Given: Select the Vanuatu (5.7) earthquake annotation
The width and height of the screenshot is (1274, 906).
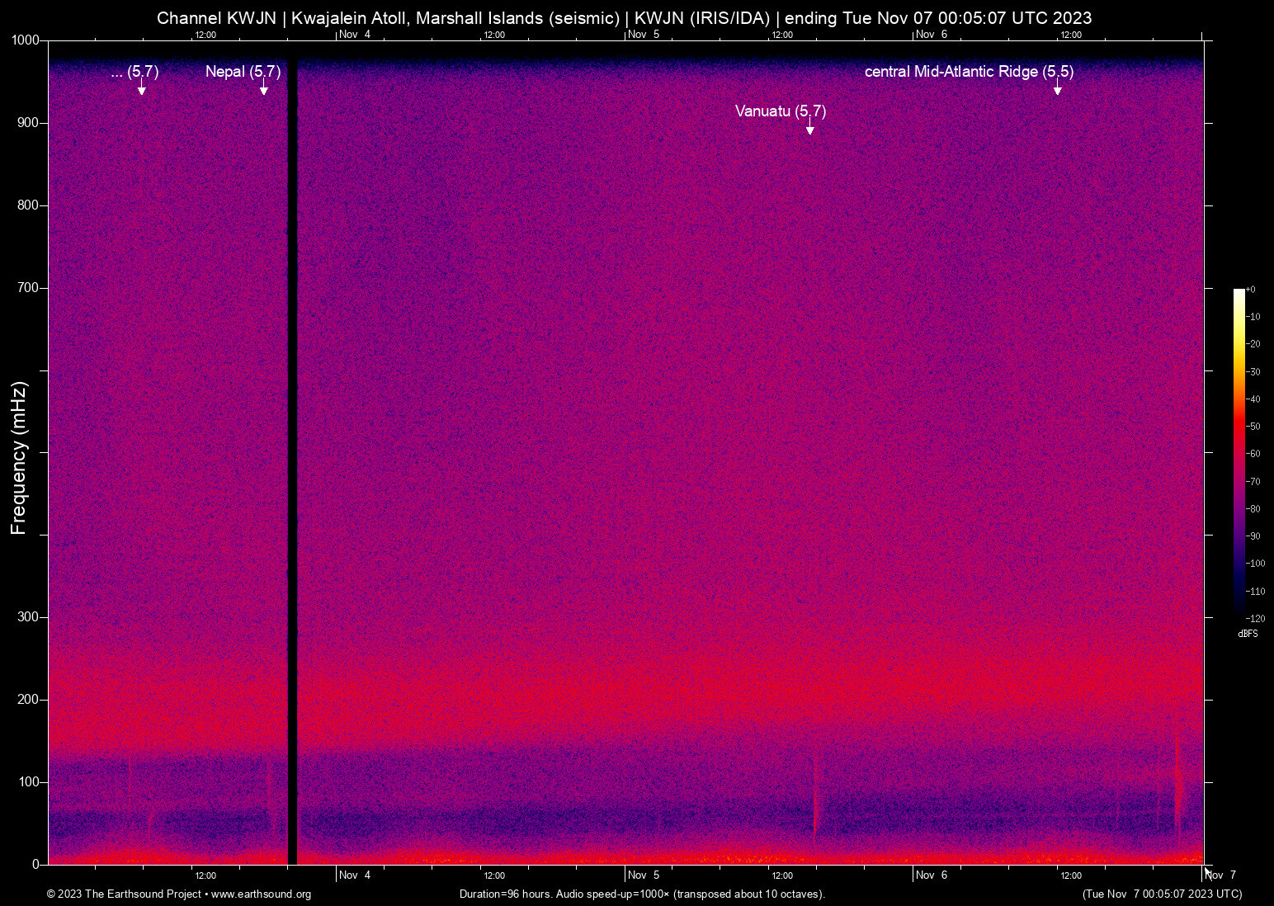Looking at the screenshot, I should [780, 112].
